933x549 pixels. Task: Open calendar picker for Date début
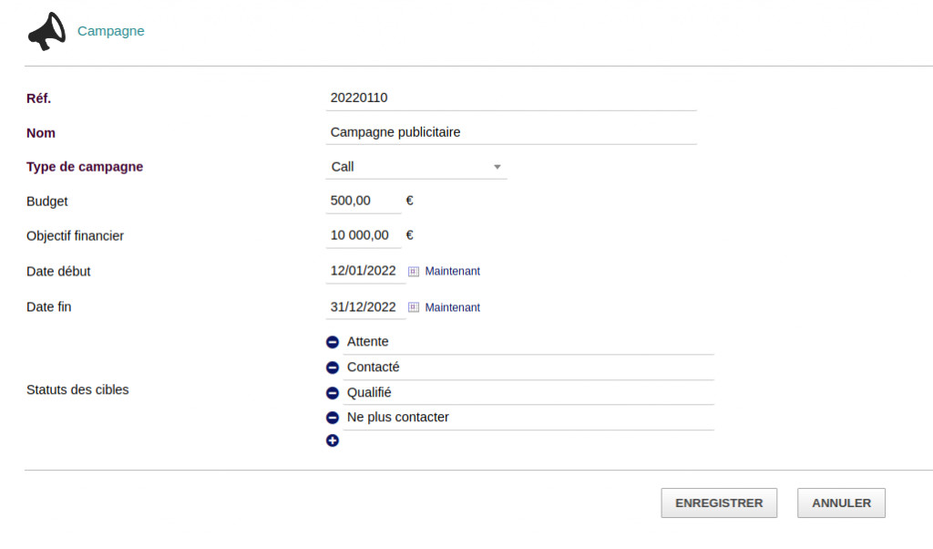click(x=414, y=271)
